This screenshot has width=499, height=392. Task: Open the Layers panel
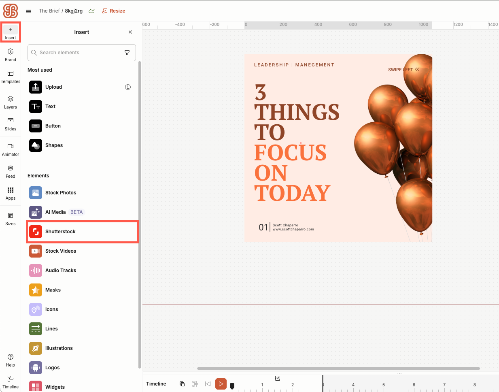pos(11,102)
